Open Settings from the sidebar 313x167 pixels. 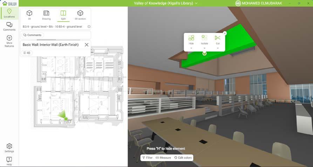pos(9,148)
